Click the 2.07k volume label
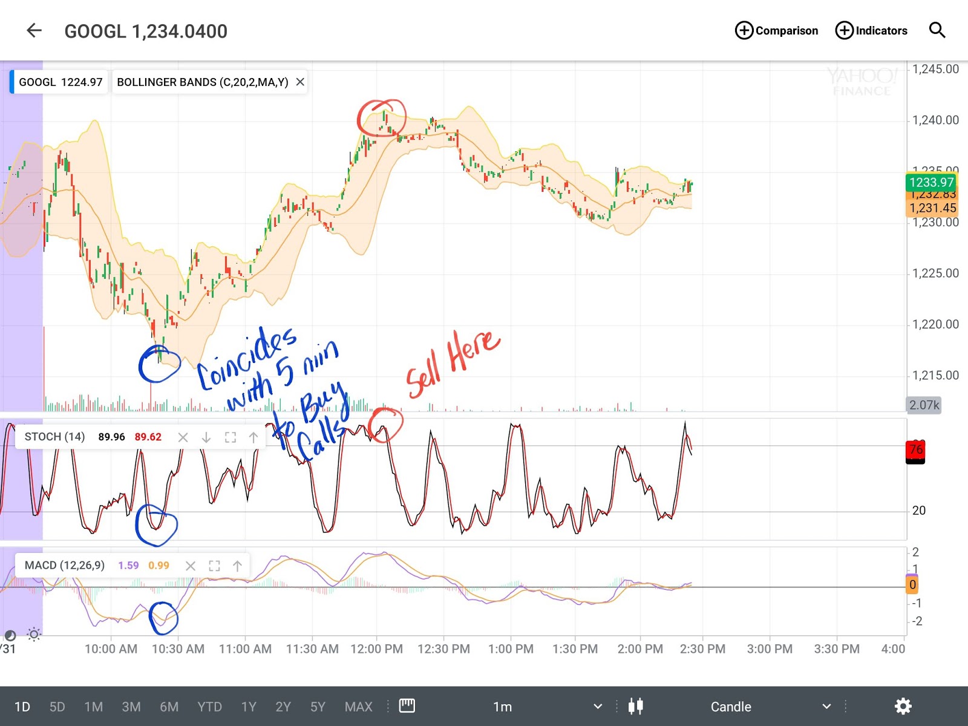968x726 pixels. pyautogui.click(x=924, y=405)
